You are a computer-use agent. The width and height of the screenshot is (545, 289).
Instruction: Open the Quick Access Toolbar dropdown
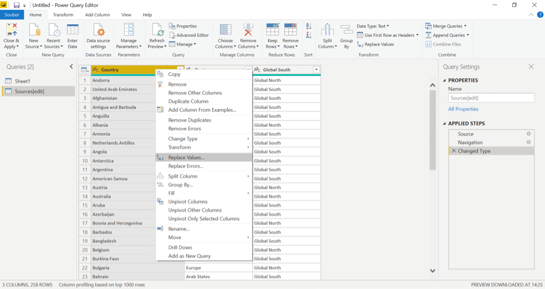click(x=24, y=6)
